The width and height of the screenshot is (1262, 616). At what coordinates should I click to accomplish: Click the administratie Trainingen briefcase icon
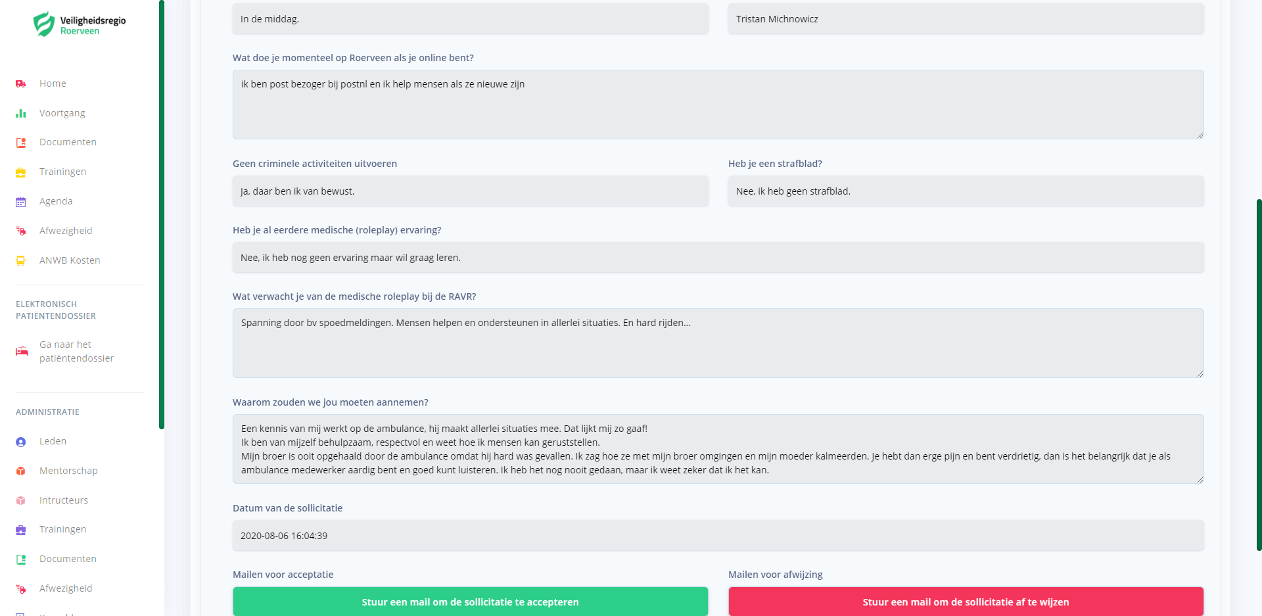tap(21, 530)
